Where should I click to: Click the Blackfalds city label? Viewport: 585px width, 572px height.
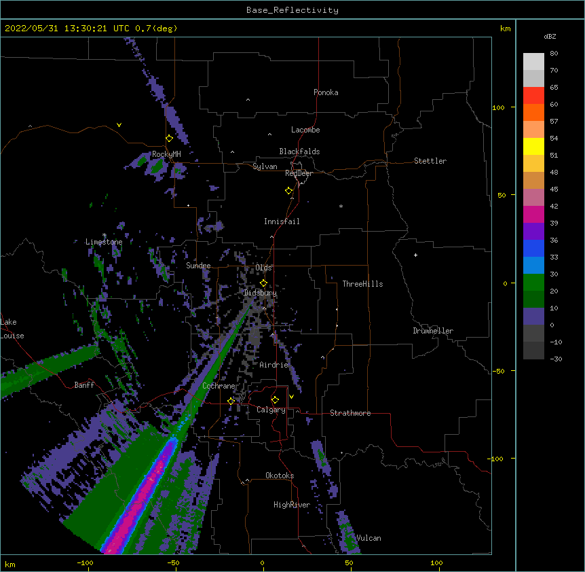299,151
